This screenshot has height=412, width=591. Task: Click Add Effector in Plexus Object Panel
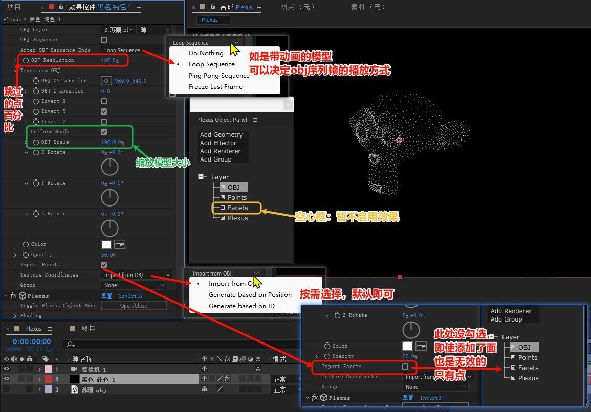[223, 143]
